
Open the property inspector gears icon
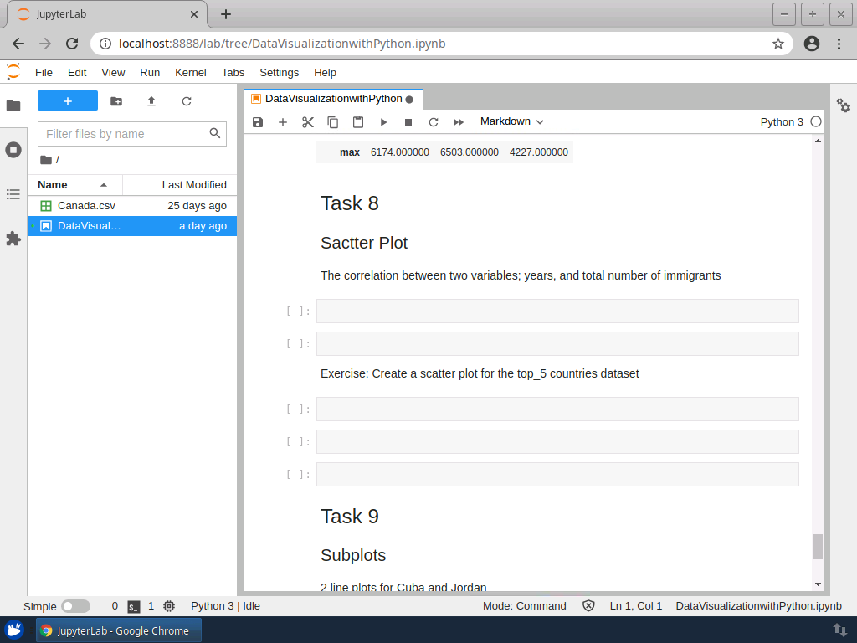click(x=844, y=105)
